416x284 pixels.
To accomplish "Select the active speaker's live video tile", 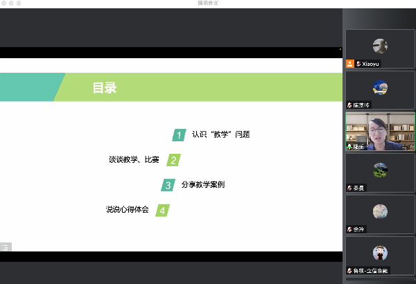I will click(x=379, y=131).
